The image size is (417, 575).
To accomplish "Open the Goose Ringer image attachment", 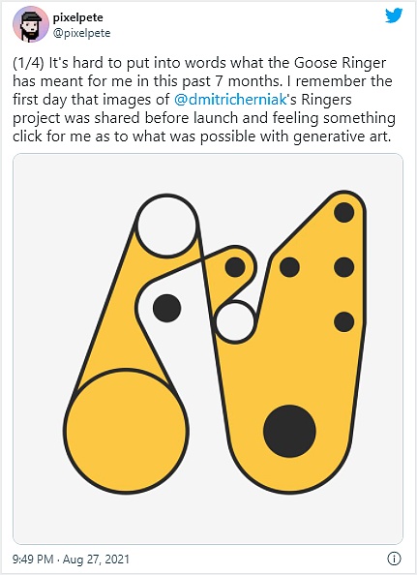I will point(208,348).
